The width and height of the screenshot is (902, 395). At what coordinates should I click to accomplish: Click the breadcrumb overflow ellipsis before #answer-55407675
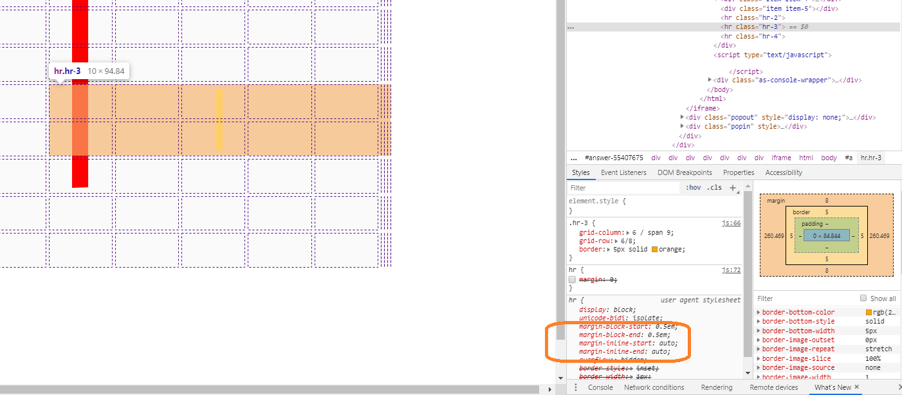(573, 158)
